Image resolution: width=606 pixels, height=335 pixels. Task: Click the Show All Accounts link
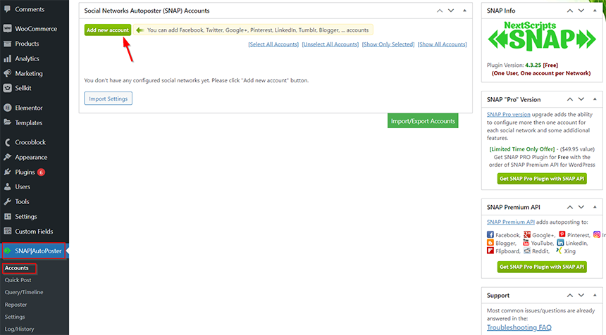tap(442, 44)
